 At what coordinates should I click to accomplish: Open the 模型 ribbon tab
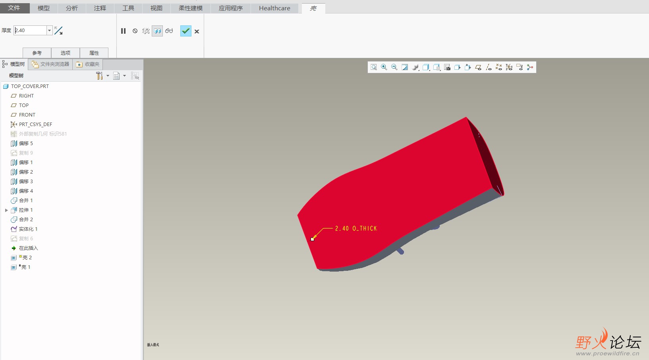click(44, 8)
